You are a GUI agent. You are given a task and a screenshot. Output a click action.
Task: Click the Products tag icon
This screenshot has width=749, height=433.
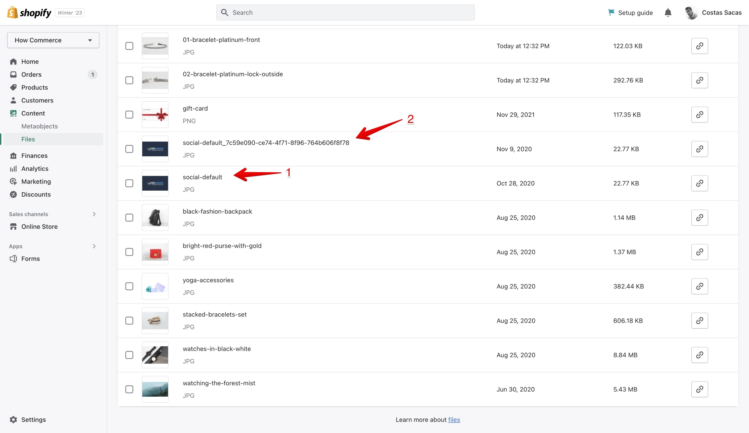(13, 87)
